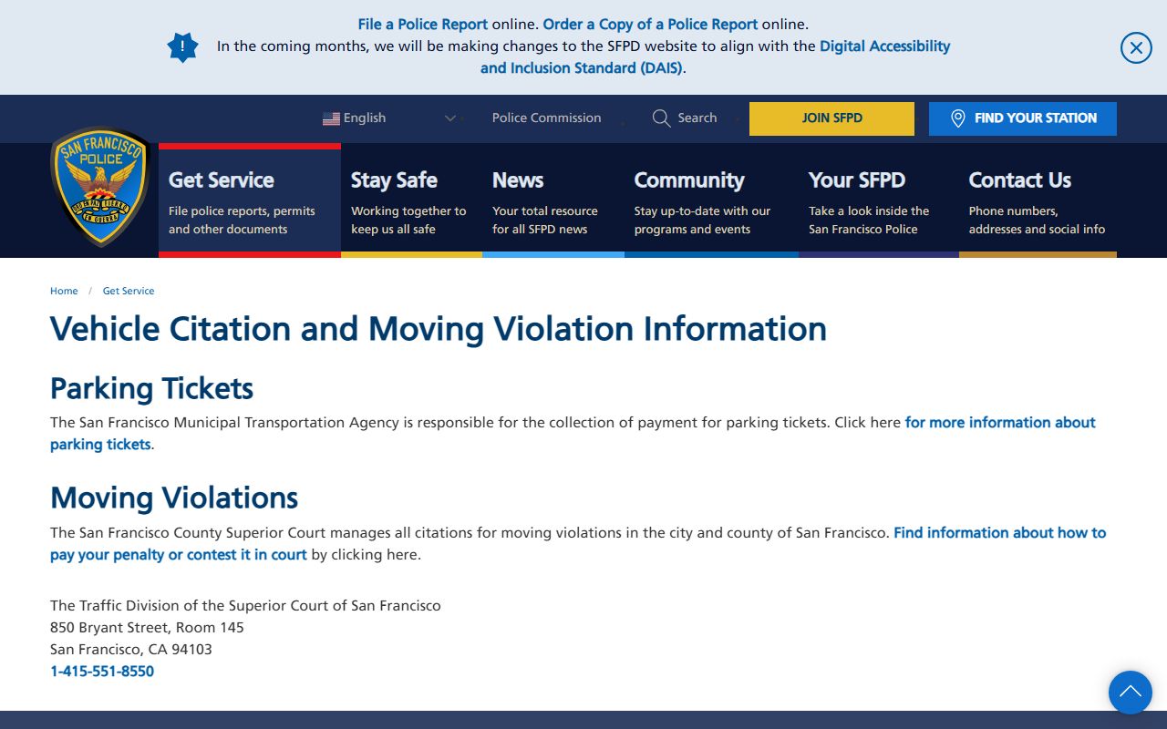Click the FIND YOUR STATION button
Viewport: 1167px width, 729px height.
[x=1023, y=118]
